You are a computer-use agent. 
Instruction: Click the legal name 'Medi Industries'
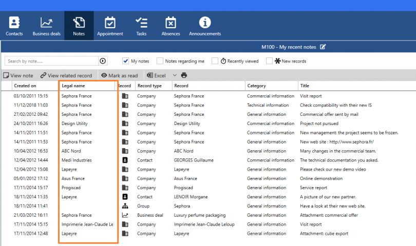[77, 160]
